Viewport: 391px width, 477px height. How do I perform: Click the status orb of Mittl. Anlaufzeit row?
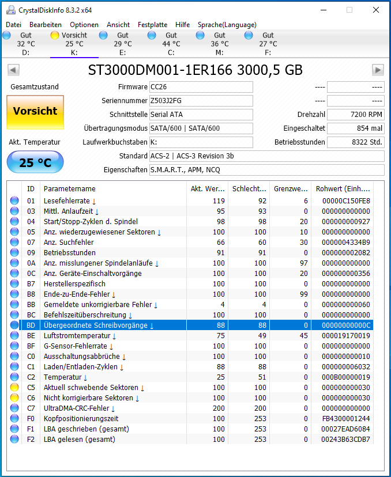14,211
